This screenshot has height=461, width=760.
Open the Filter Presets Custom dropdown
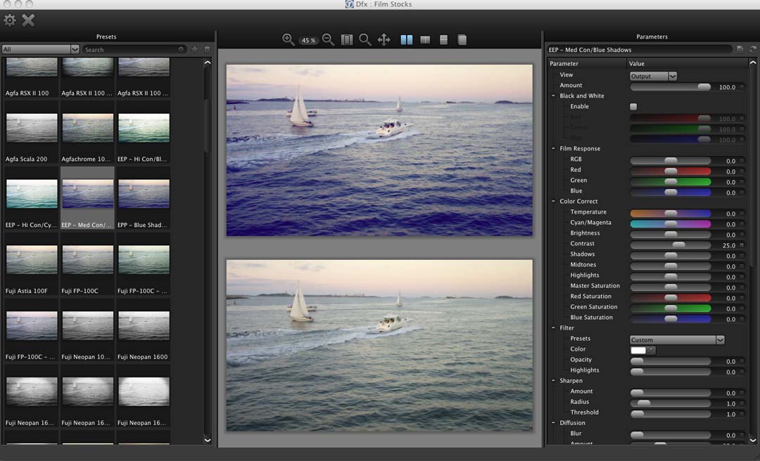click(677, 340)
